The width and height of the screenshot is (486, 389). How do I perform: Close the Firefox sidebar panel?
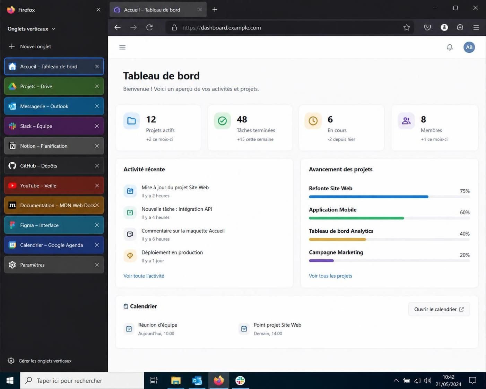(98, 10)
